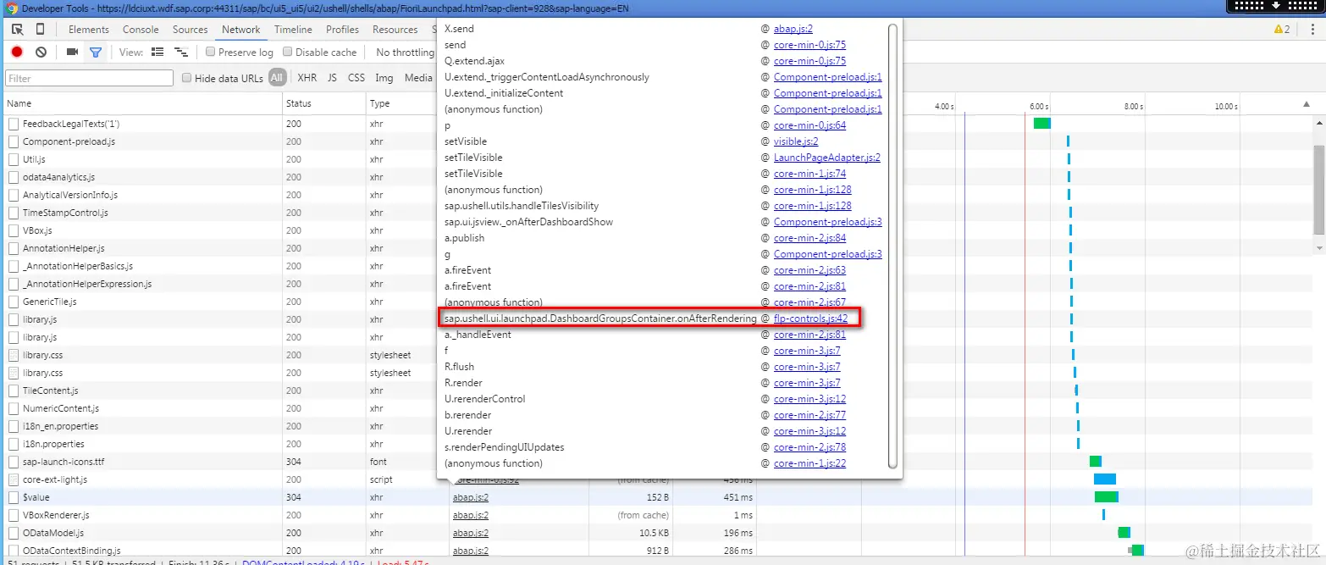This screenshot has height=565, width=1326.
Task: Toggle device mode phone icon
Action: (40, 30)
